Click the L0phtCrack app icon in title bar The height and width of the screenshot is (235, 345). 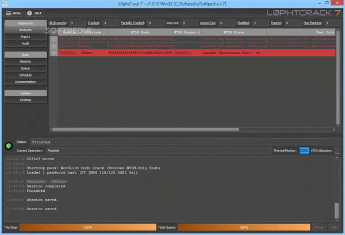tap(4, 3)
